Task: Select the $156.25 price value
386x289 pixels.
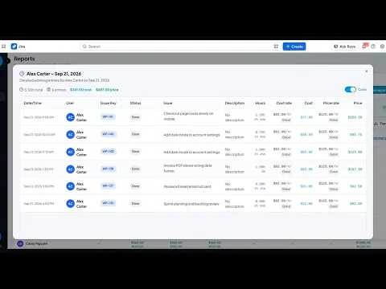Action: click(355, 117)
